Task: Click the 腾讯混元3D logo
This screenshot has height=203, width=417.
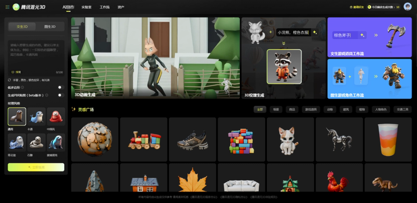Action: pos(29,7)
